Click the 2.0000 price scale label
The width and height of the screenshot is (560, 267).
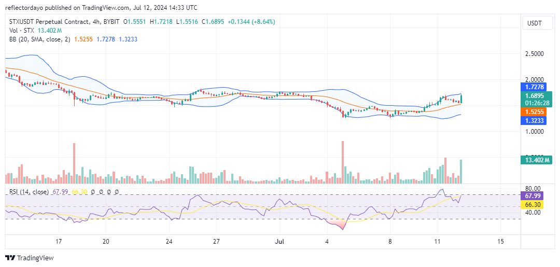[x=534, y=80]
